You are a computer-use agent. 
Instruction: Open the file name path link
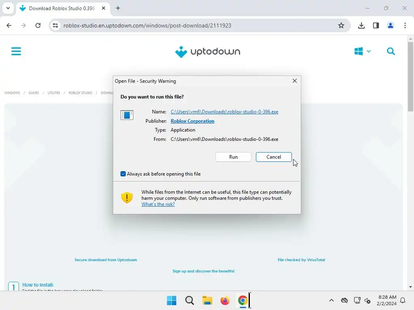click(224, 112)
